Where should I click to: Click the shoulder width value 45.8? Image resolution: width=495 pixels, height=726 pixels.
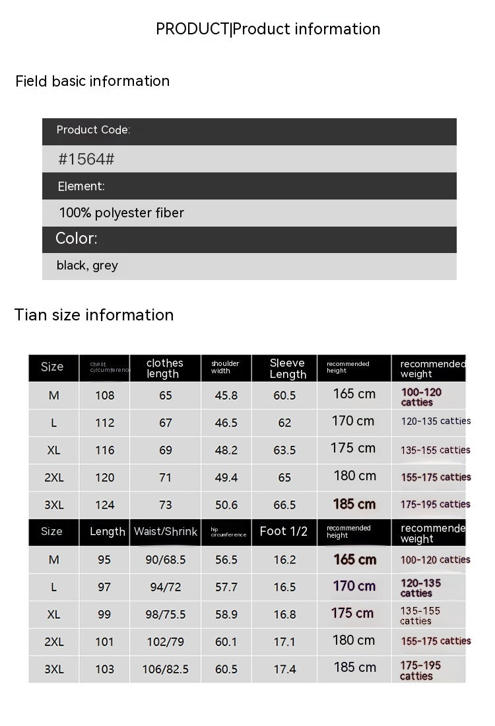click(226, 396)
